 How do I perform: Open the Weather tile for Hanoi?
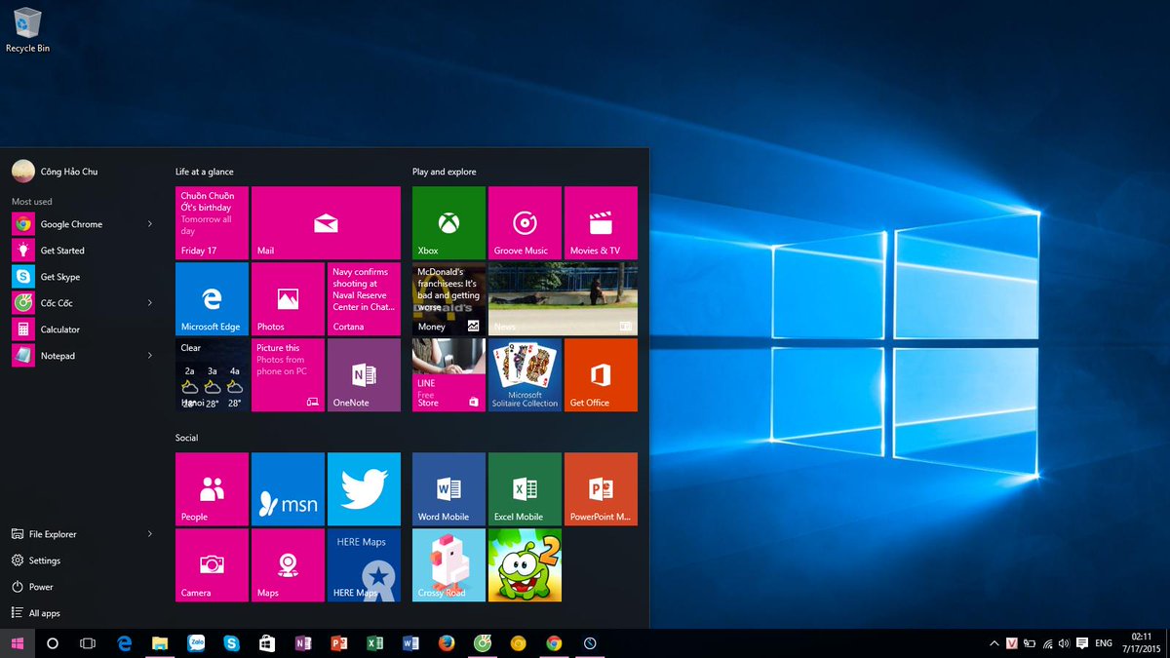(x=212, y=374)
